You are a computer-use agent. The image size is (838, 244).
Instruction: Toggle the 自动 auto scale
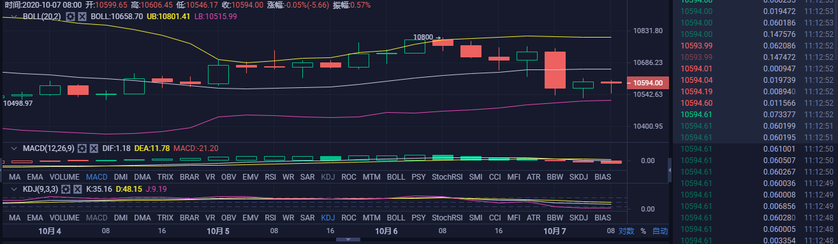coord(660,231)
